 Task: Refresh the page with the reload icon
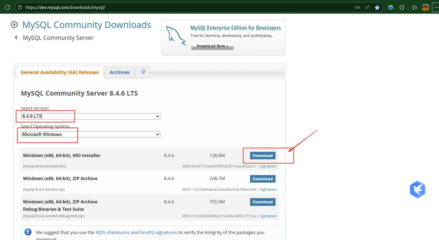[7, 7]
